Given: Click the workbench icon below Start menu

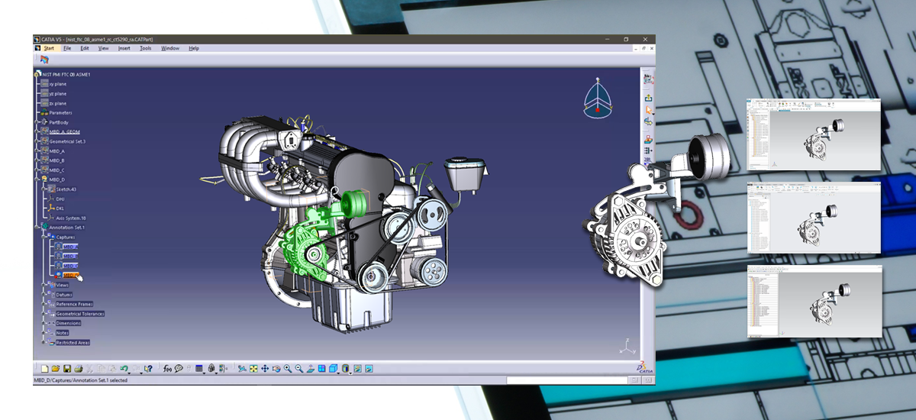Looking at the screenshot, I should [x=44, y=59].
